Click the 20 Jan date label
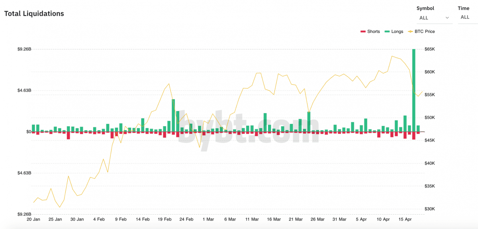This screenshot has width=478, height=229. click(x=33, y=219)
